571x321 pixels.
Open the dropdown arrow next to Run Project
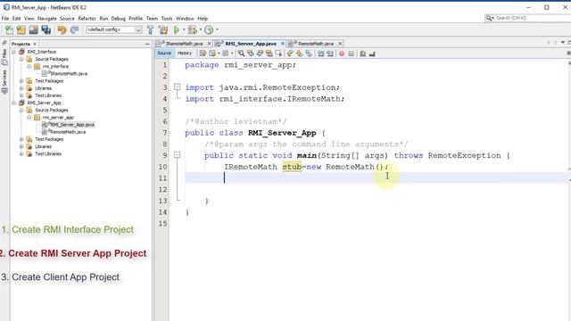click(184, 29)
